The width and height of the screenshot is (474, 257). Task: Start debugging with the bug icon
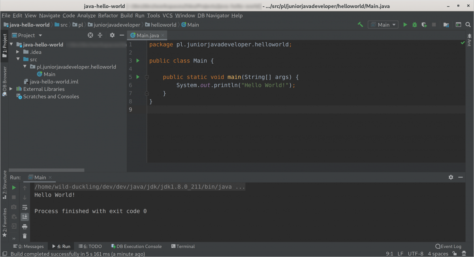pos(414,24)
